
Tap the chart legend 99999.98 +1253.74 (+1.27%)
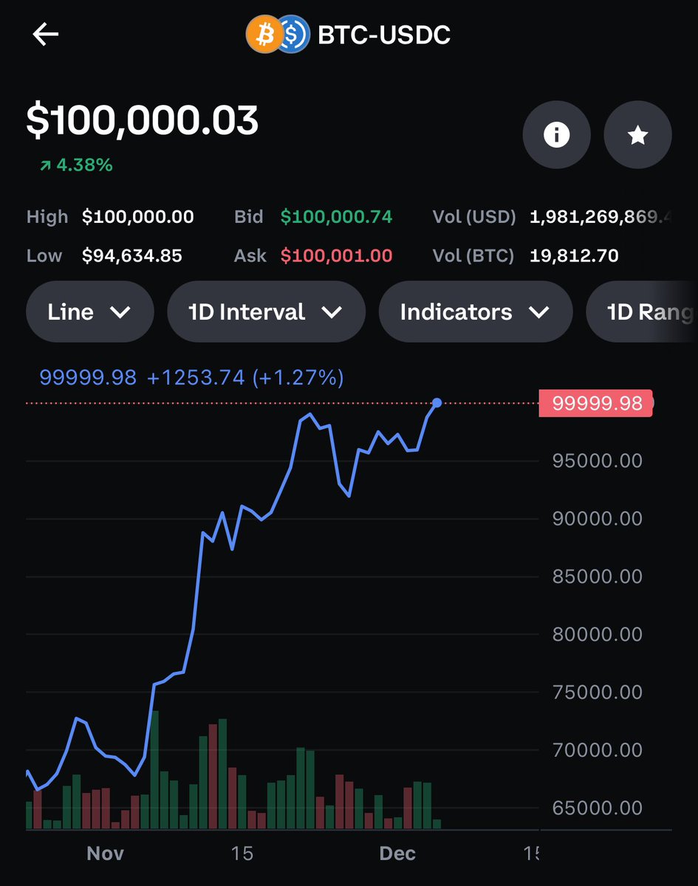click(191, 378)
